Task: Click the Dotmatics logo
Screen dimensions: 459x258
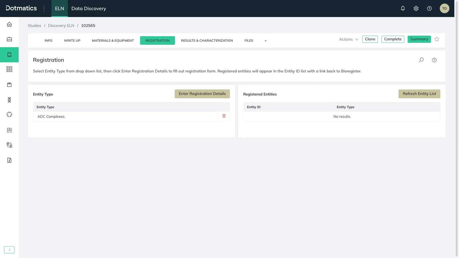Action: [21, 8]
